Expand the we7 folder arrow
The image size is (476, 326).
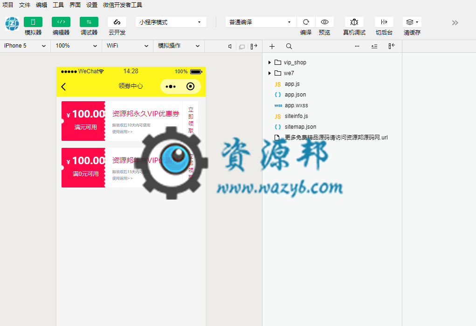pos(269,73)
